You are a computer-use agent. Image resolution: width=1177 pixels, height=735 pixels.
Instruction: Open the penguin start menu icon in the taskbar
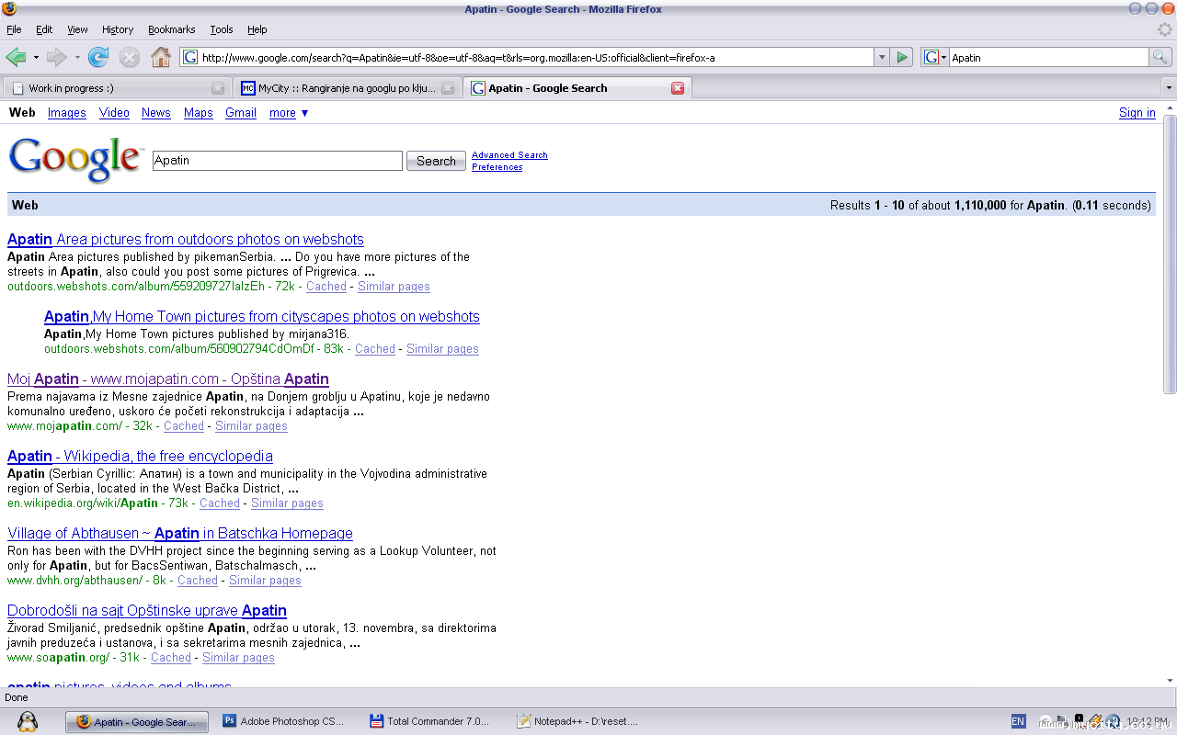coord(28,721)
